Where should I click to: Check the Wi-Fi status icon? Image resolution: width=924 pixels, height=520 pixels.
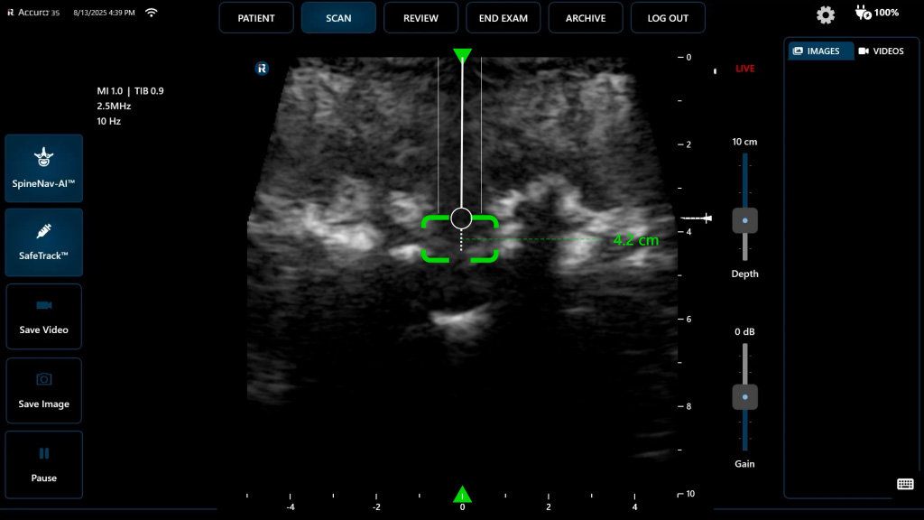152,13
